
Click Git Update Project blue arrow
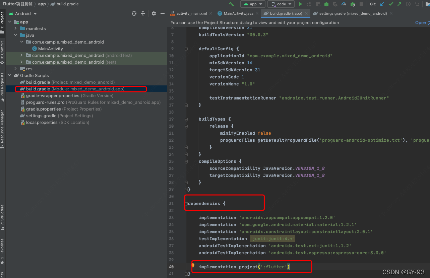tap(382, 4)
